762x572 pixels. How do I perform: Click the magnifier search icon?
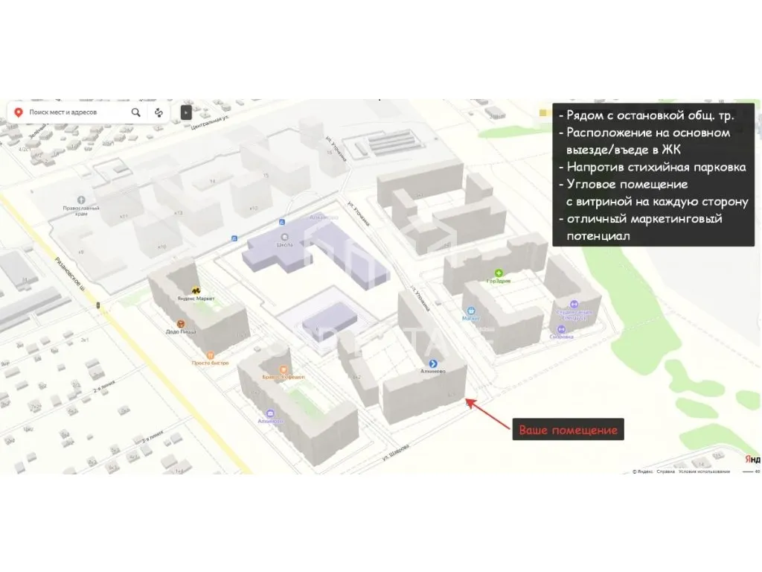click(136, 112)
